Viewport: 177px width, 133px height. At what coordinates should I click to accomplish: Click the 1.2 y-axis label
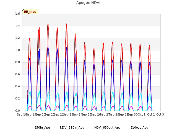coord(17,38)
